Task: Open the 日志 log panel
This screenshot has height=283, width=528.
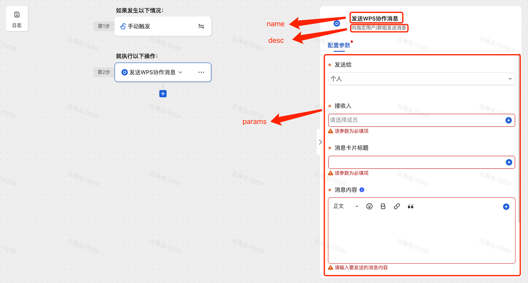Action: [x=17, y=19]
